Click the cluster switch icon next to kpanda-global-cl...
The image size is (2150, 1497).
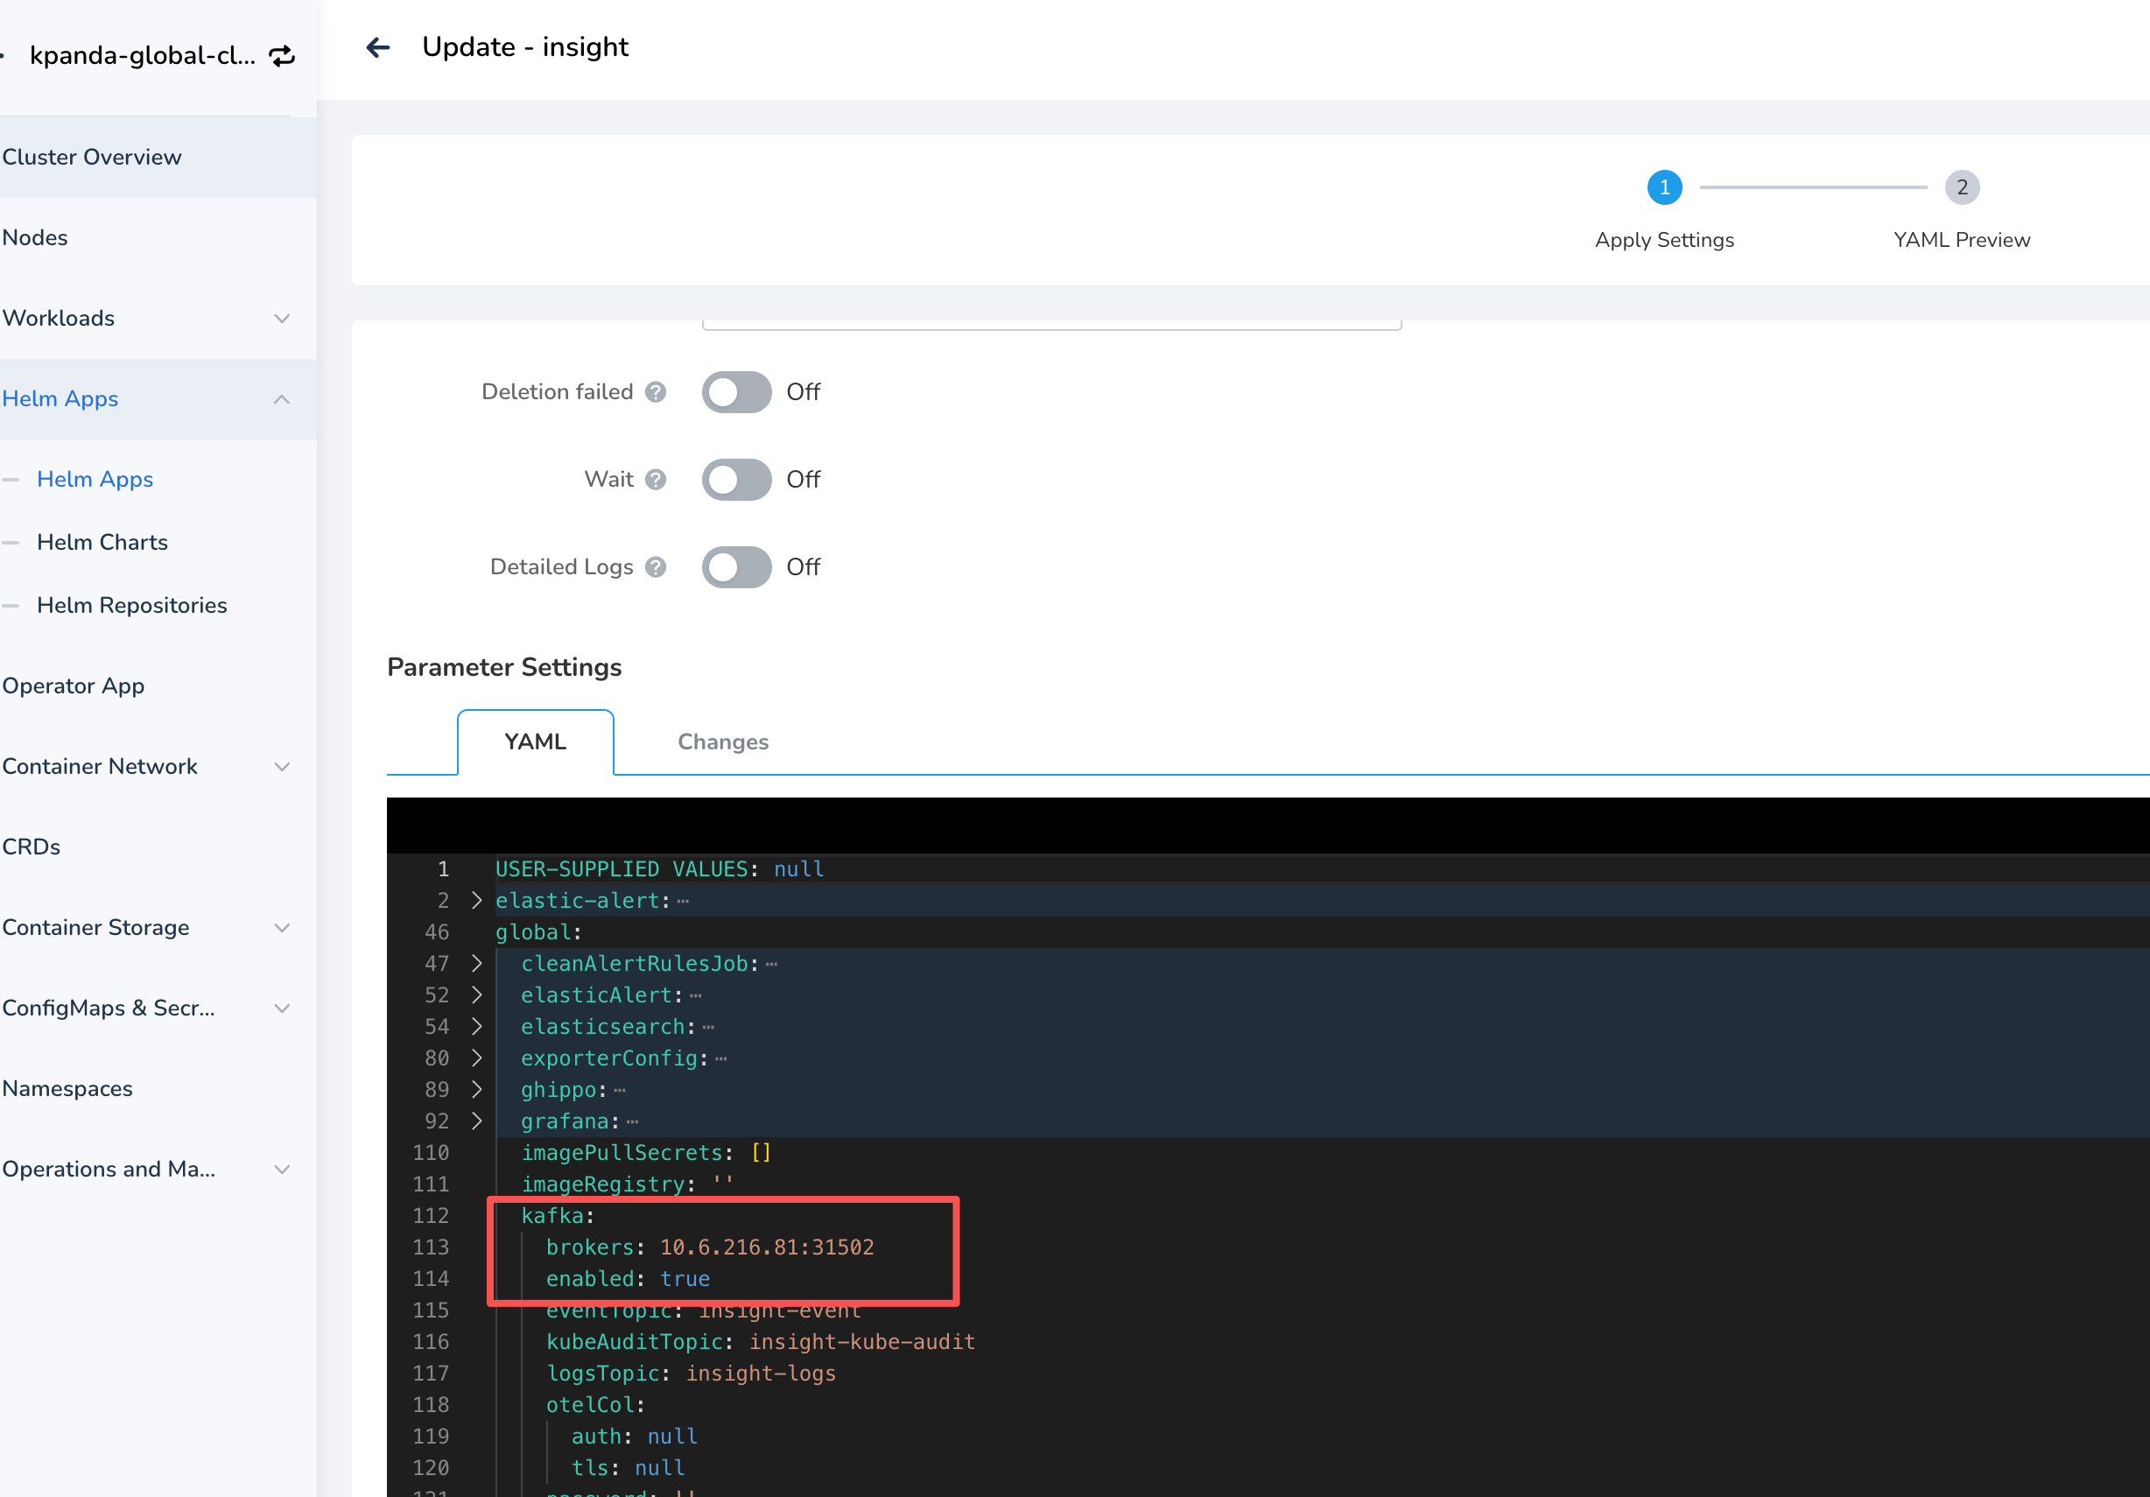(282, 55)
